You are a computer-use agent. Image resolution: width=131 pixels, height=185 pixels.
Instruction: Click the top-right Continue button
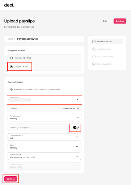(120, 21)
